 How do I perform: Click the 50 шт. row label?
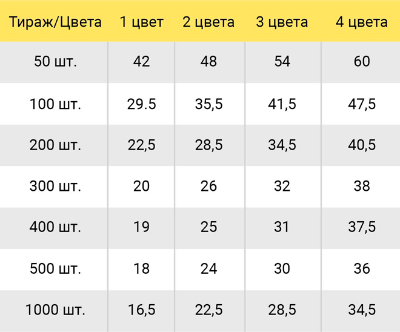(55, 61)
